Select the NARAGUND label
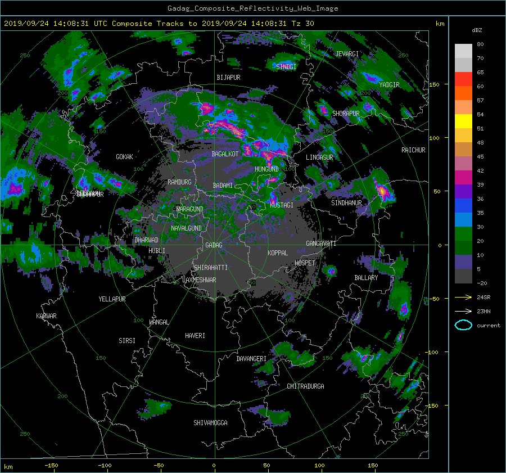Image resolution: width=506 pixels, height=473 pixels. (190, 209)
